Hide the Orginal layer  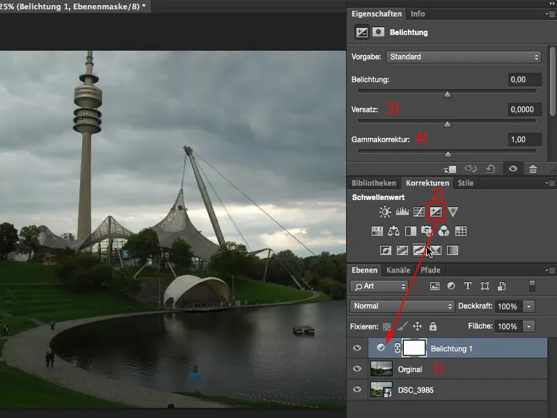(x=357, y=369)
